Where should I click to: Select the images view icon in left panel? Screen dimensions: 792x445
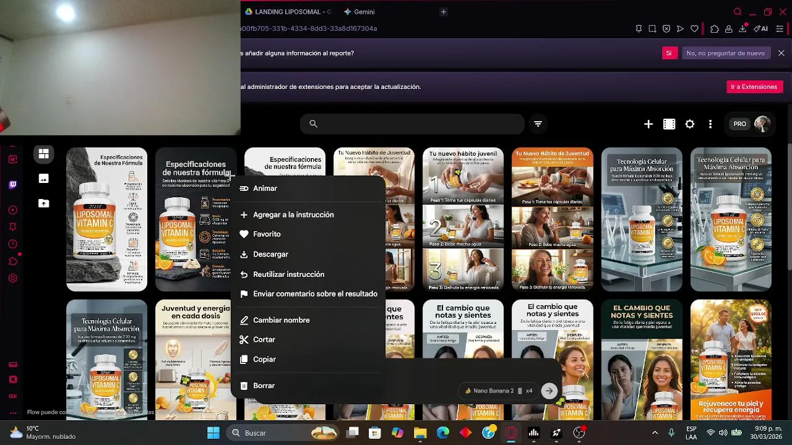coord(43,179)
